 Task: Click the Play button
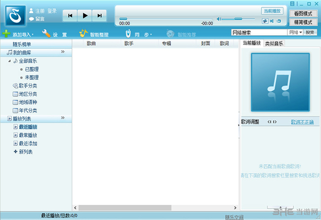(x=85, y=16)
